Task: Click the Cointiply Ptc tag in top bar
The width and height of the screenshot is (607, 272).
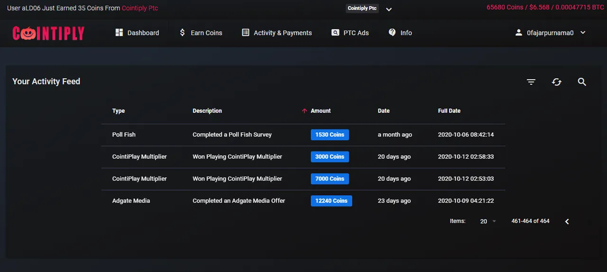Action: pyautogui.click(x=362, y=8)
